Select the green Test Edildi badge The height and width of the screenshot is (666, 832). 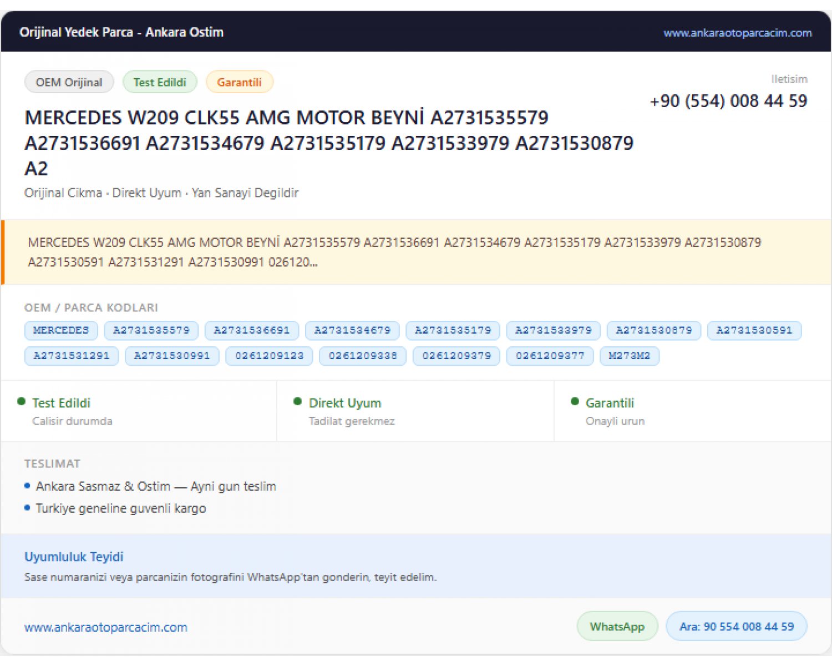[x=160, y=82]
